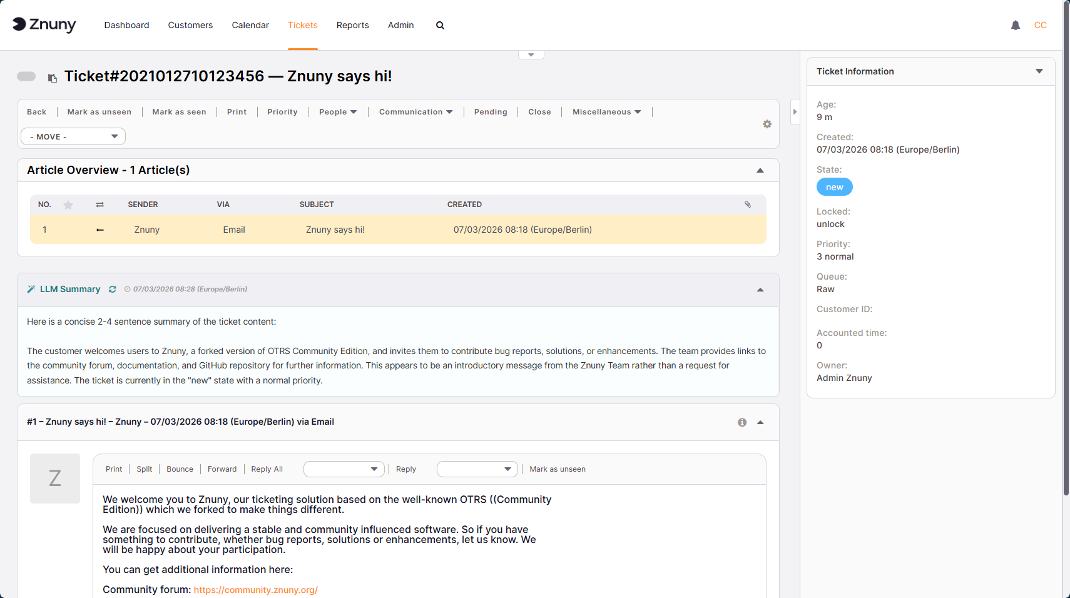Click the copy ticket number icon
The height and width of the screenshot is (598, 1070).
[x=53, y=78]
